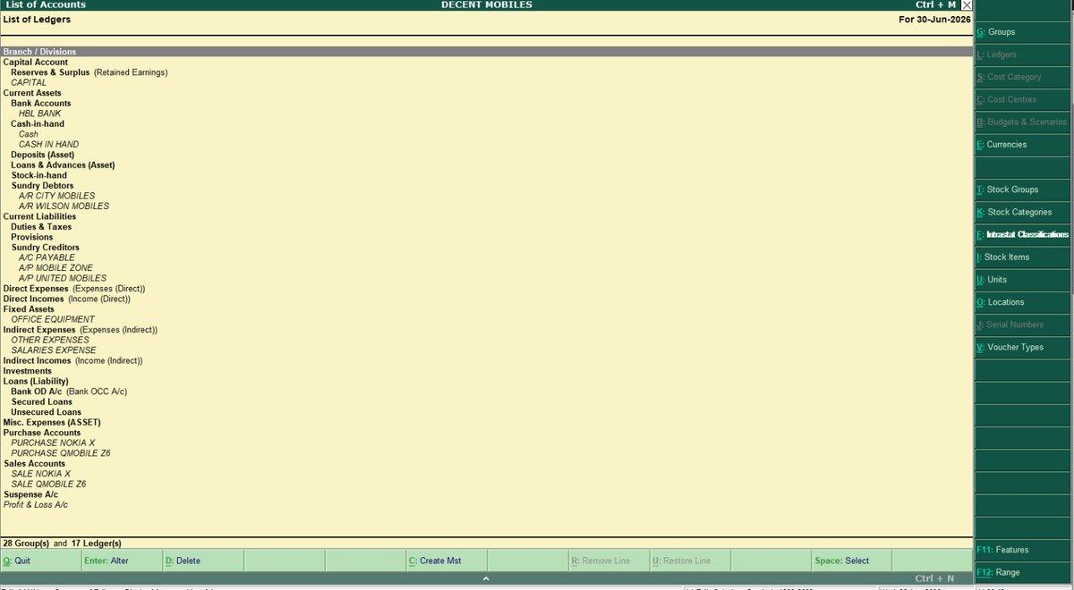Select Current Liabilities group

pos(39,216)
